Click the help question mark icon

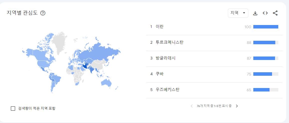tap(43, 13)
